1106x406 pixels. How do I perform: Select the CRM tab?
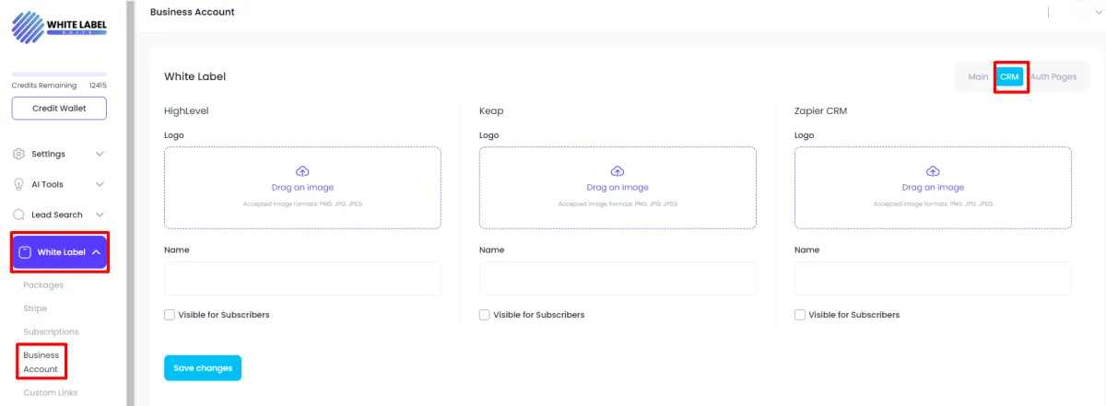1009,76
